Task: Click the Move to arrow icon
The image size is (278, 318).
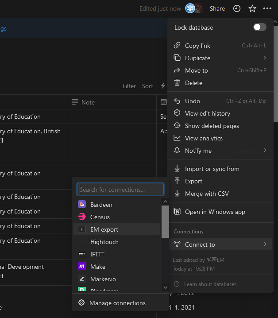Action: tap(177, 70)
